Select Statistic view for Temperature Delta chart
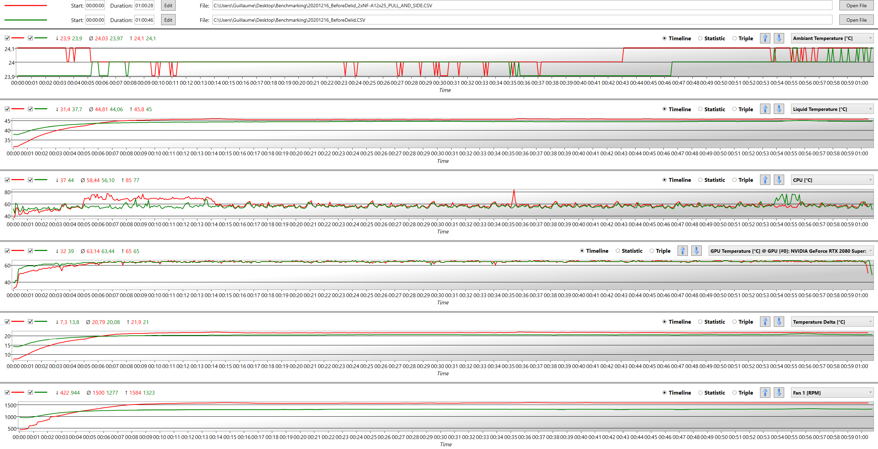878x449 pixels. (700, 322)
